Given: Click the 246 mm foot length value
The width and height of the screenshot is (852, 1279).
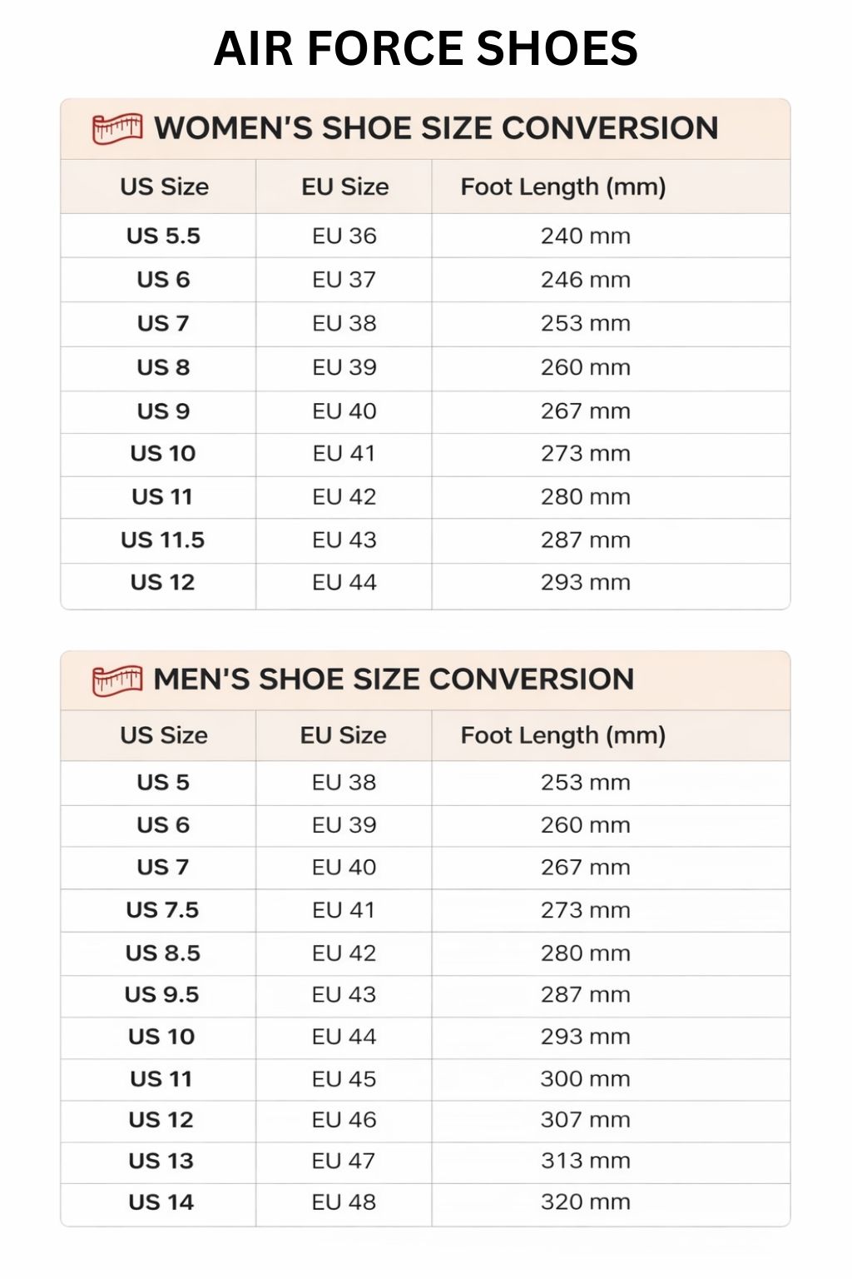Looking at the screenshot, I should point(586,279).
